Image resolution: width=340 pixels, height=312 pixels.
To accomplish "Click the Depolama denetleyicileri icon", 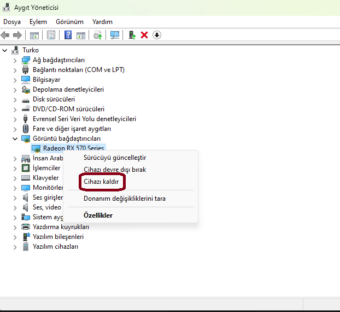I will point(26,89).
